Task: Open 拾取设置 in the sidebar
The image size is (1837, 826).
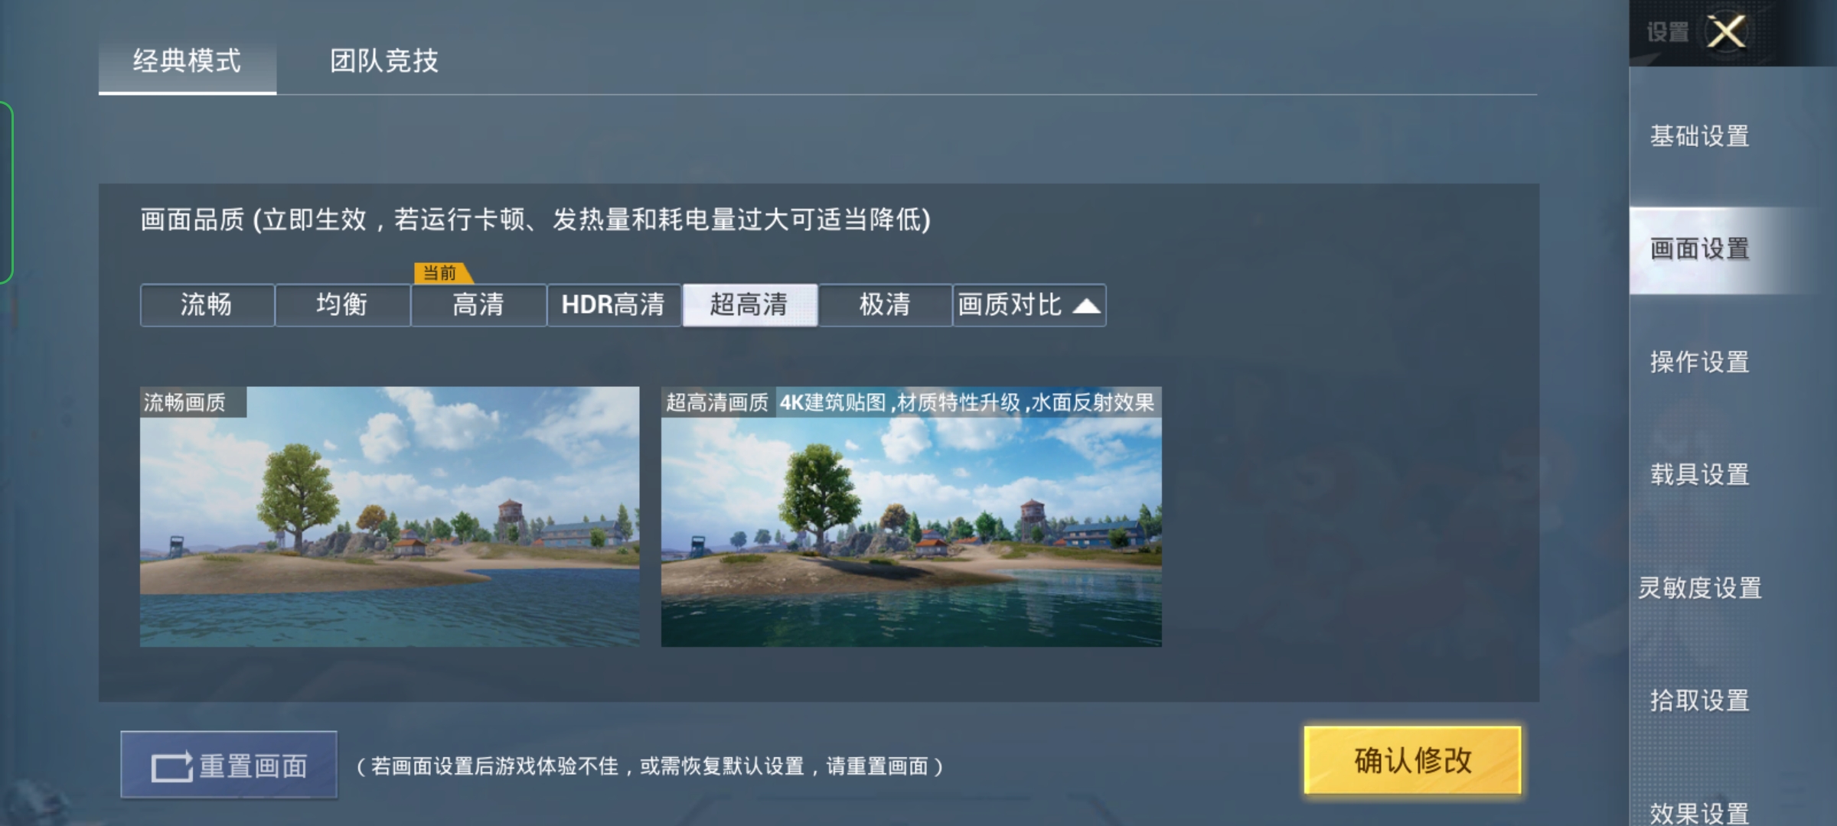Action: pos(1700,701)
